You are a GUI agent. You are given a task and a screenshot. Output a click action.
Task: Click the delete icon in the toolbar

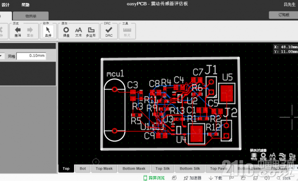(1, 32)
